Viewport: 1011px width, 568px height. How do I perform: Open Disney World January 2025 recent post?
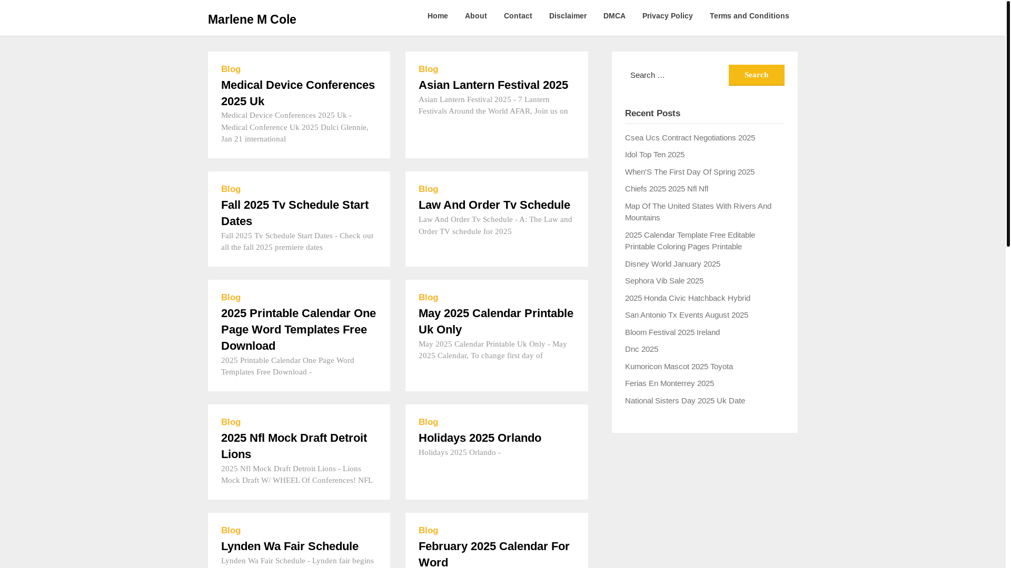(x=672, y=263)
